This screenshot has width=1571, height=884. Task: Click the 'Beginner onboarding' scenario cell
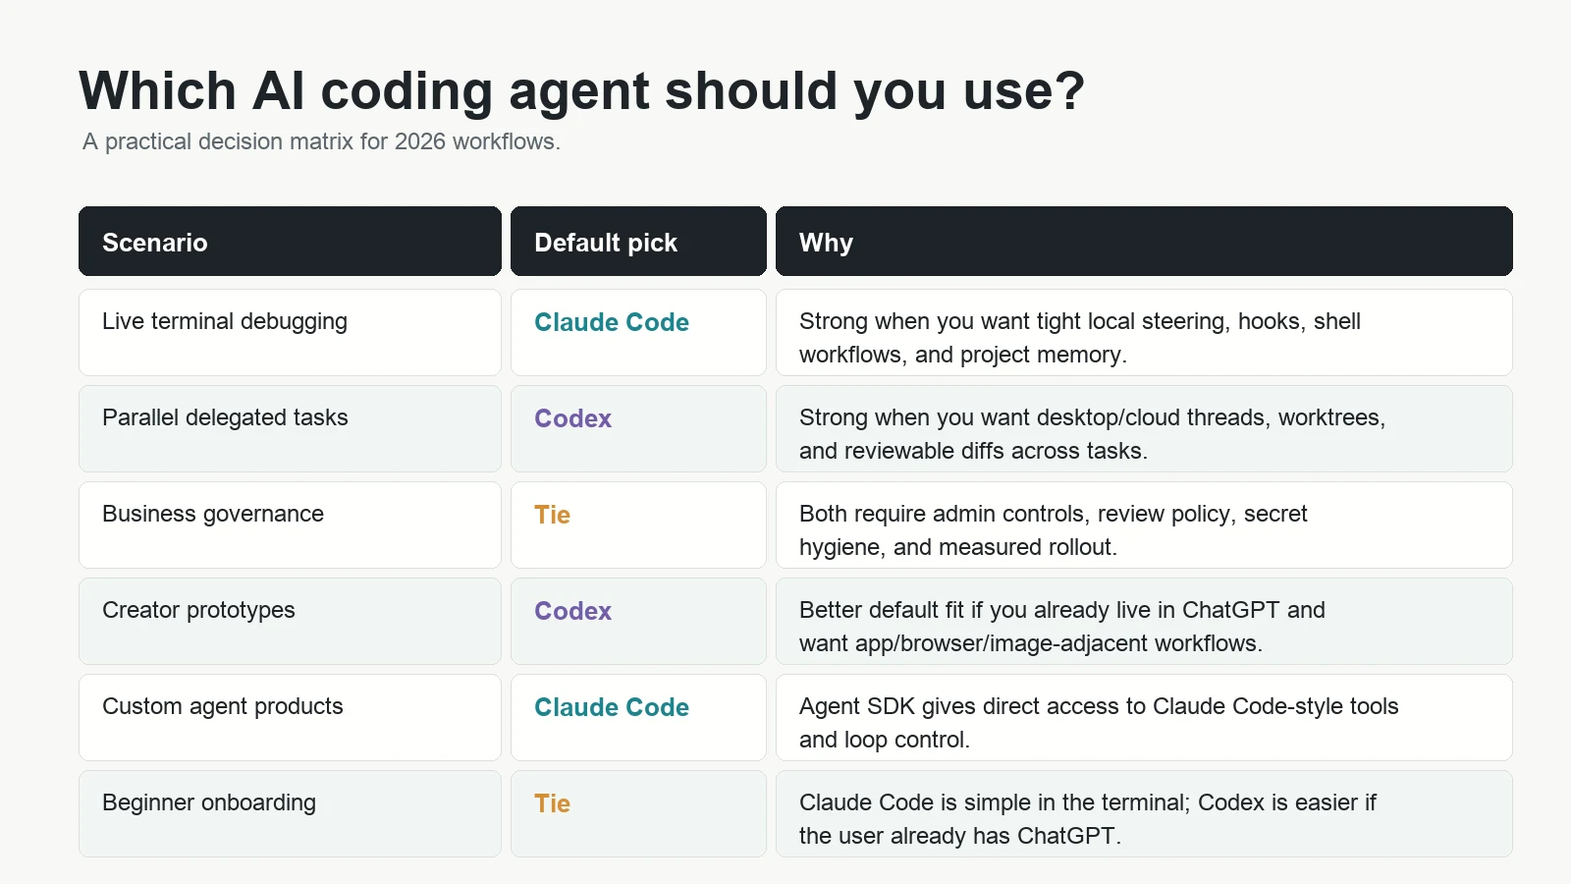[290, 814]
